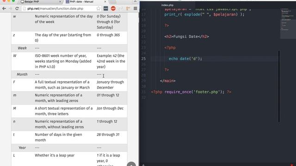The image size is (296, 166).
Task: Click '0 through 365' example text
Action: click(x=108, y=35)
